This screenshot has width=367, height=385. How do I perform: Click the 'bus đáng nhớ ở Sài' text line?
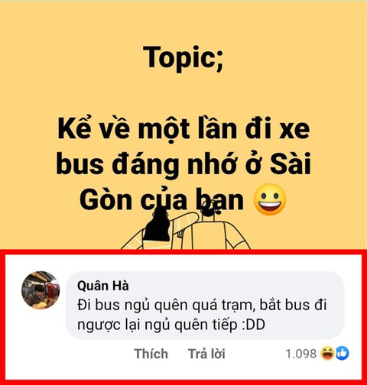(x=183, y=163)
